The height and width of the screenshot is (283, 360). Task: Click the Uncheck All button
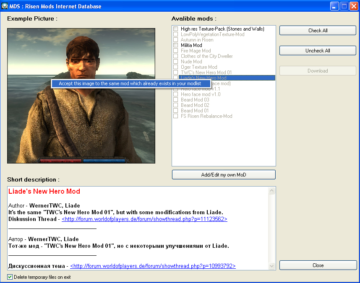(x=318, y=51)
